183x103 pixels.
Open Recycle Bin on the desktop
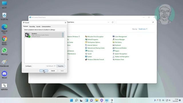tap(4, 16)
